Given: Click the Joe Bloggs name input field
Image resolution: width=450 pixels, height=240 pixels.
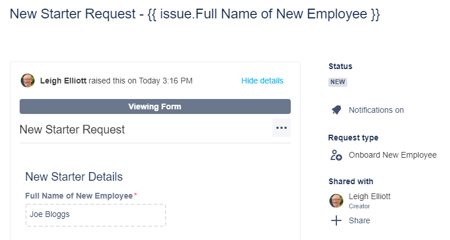Looking at the screenshot, I should [95, 215].
